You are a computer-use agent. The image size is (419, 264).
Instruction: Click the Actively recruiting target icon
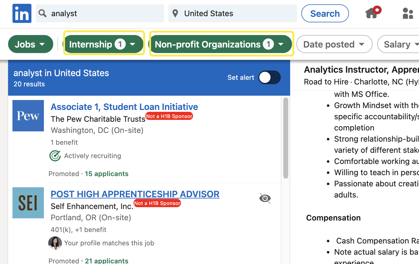coord(55,156)
